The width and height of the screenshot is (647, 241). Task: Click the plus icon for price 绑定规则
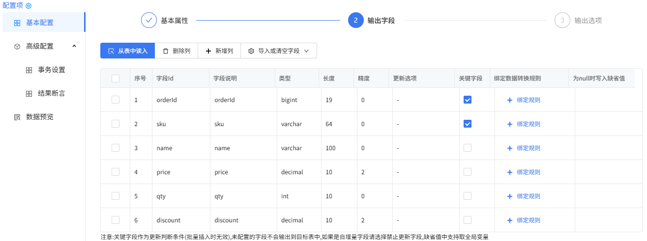510,172
